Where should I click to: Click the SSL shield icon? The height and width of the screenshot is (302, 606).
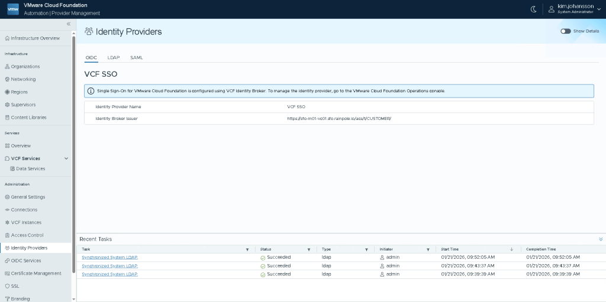tap(7, 286)
